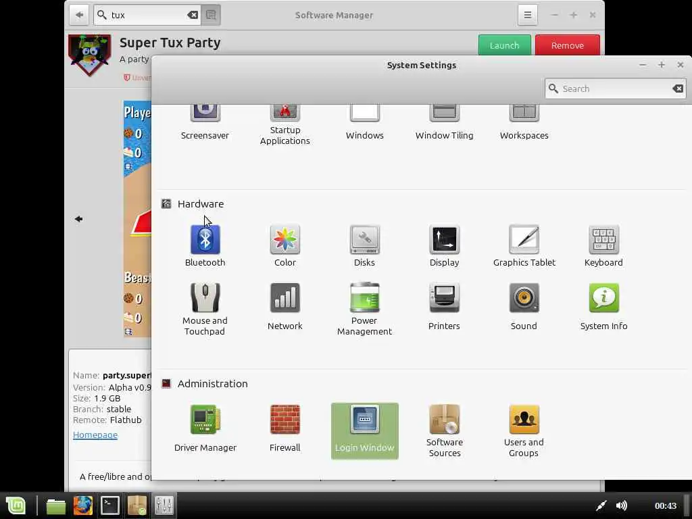The height and width of the screenshot is (519, 692).
Task: Open Bluetooth settings
Action: [x=205, y=246]
